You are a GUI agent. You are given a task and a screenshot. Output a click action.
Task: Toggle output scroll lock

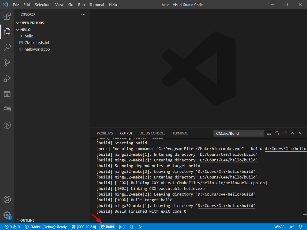click(277, 133)
